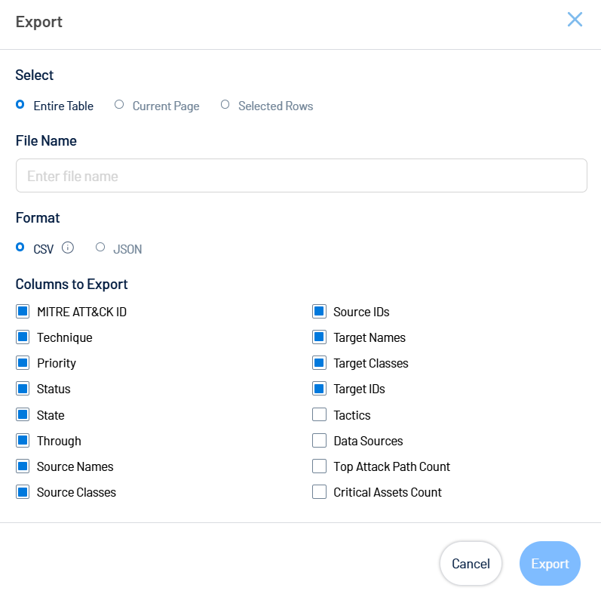Toggle the Status column checkbox
Image resolution: width=601 pixels, height=594 pixels.
[23, 389]
